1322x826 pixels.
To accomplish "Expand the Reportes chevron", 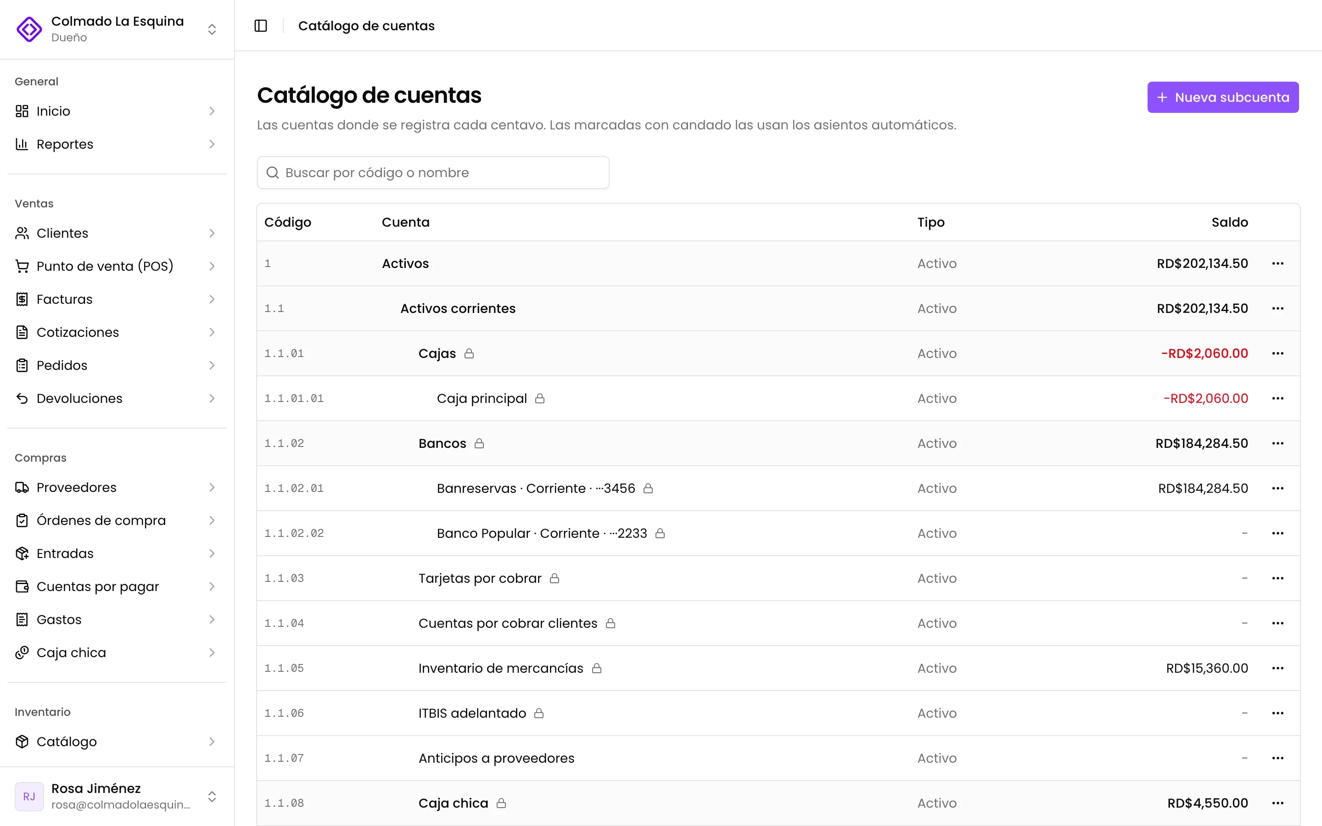I will [x=212, y=144].
